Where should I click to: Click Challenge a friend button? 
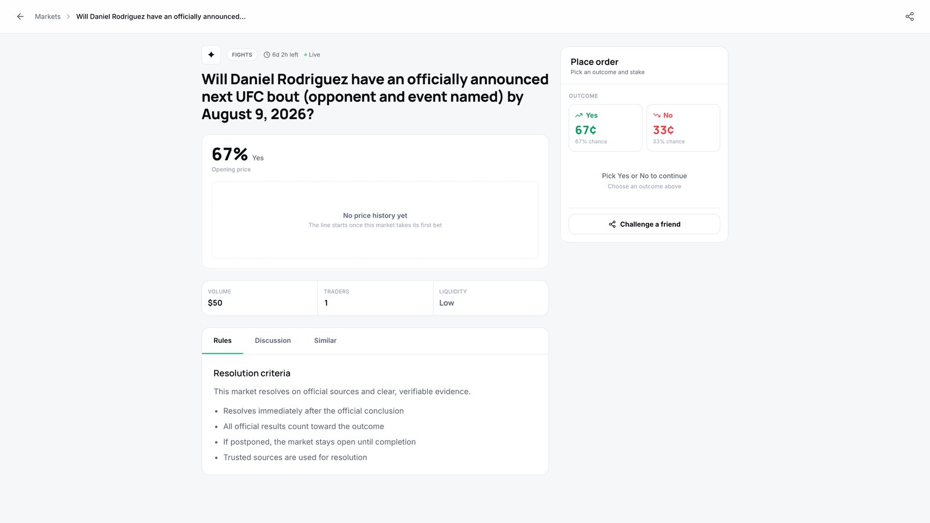point(645,224)
